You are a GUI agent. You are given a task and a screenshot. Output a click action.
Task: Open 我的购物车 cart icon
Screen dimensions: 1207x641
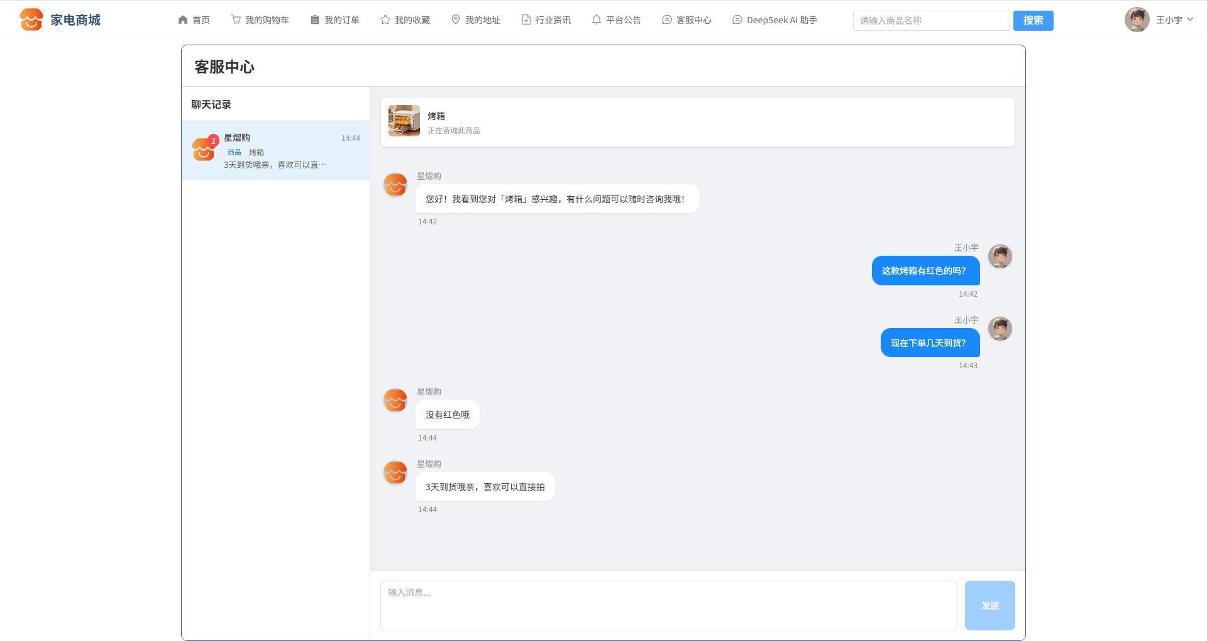236,19
